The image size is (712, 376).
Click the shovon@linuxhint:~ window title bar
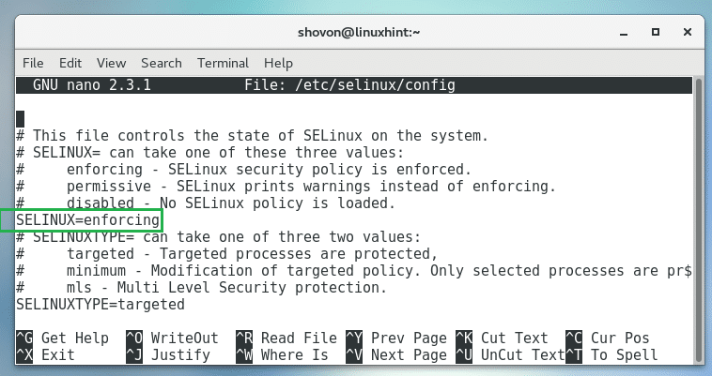pyautogui.click(x=356, y=32)
